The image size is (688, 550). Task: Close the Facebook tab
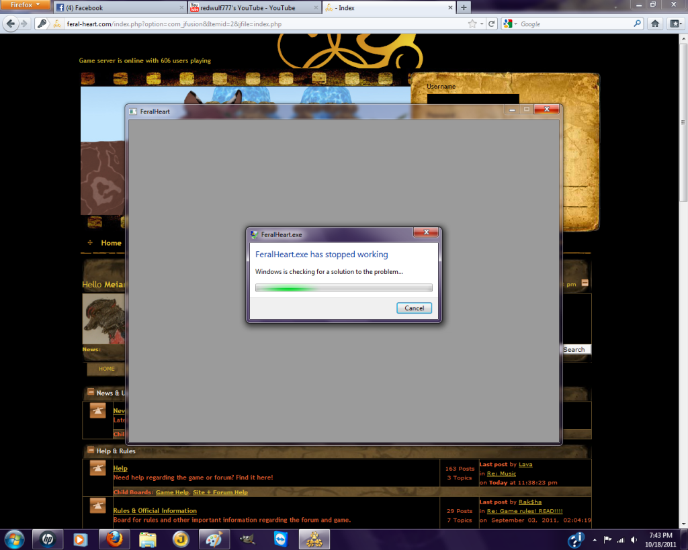click(x=181, y=8)
